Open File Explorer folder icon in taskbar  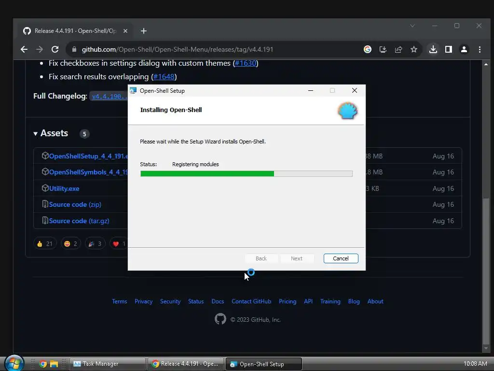click(54, 364)
